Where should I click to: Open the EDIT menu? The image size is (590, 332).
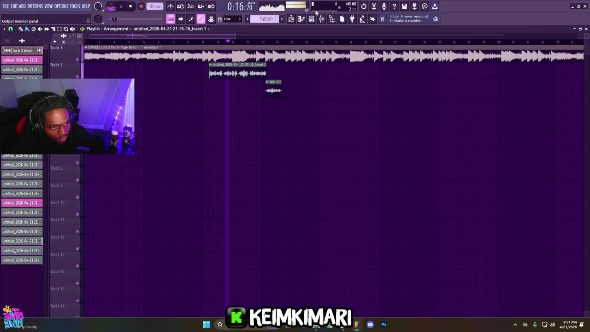click(x=14, y=6)
